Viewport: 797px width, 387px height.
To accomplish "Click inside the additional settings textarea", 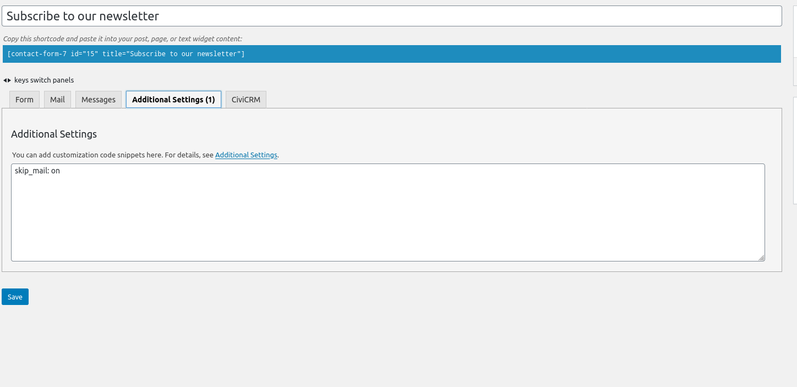I will (387, 220).
